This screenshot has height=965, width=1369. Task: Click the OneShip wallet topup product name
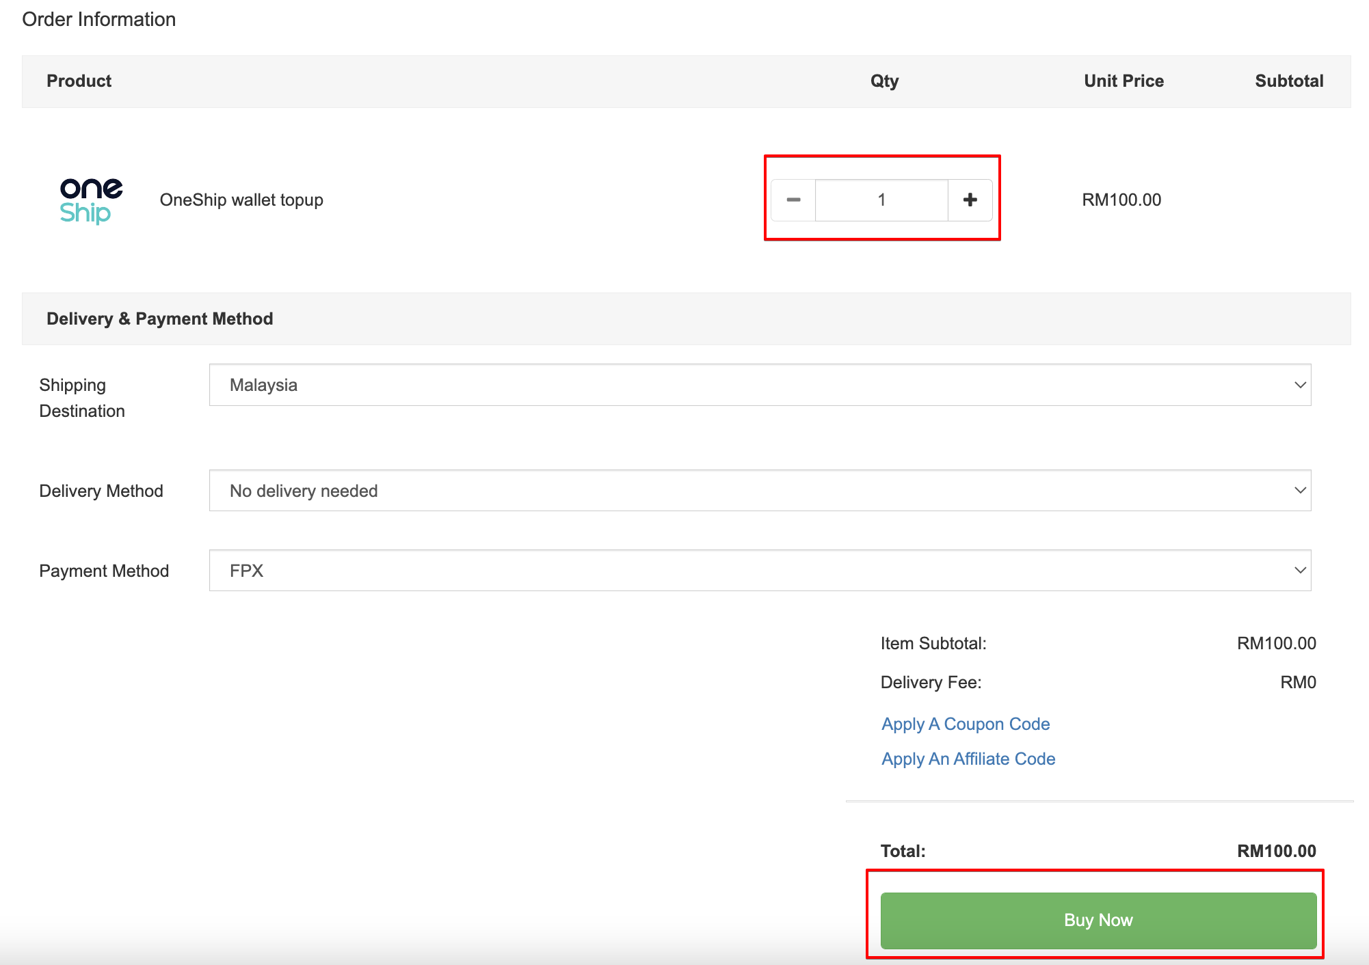[241, 200]
